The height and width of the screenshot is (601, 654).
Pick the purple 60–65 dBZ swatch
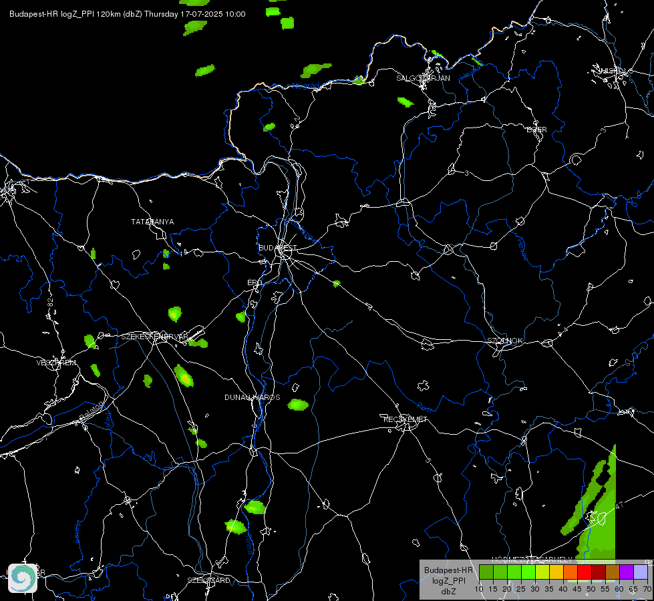click(627, 572)
